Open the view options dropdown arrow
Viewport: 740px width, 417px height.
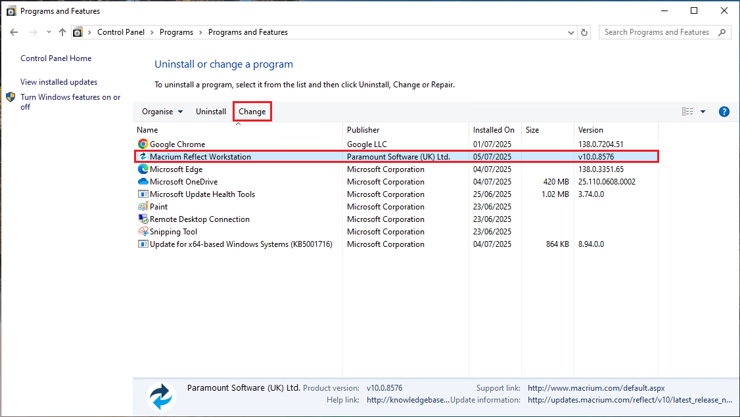[x=703, y=112]
